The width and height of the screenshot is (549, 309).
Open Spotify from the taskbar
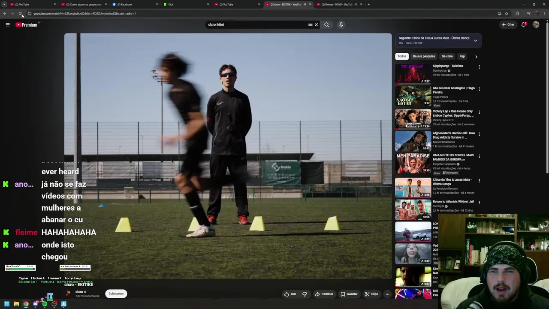point(45,304)
